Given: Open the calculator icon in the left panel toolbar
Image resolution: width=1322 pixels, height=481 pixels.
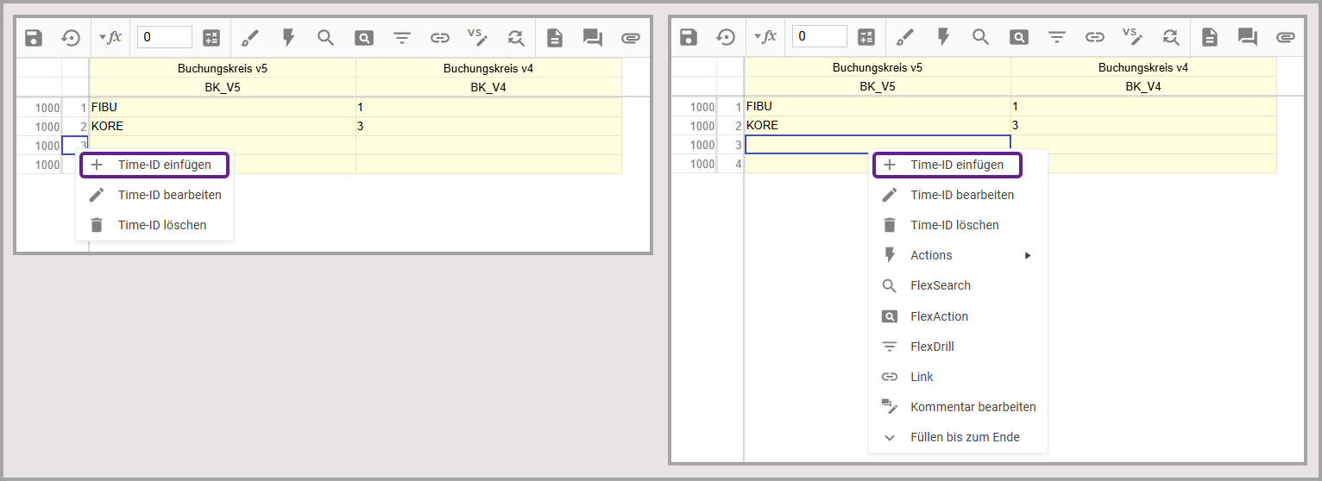Looking at the screenshot, I should point(211,37).
